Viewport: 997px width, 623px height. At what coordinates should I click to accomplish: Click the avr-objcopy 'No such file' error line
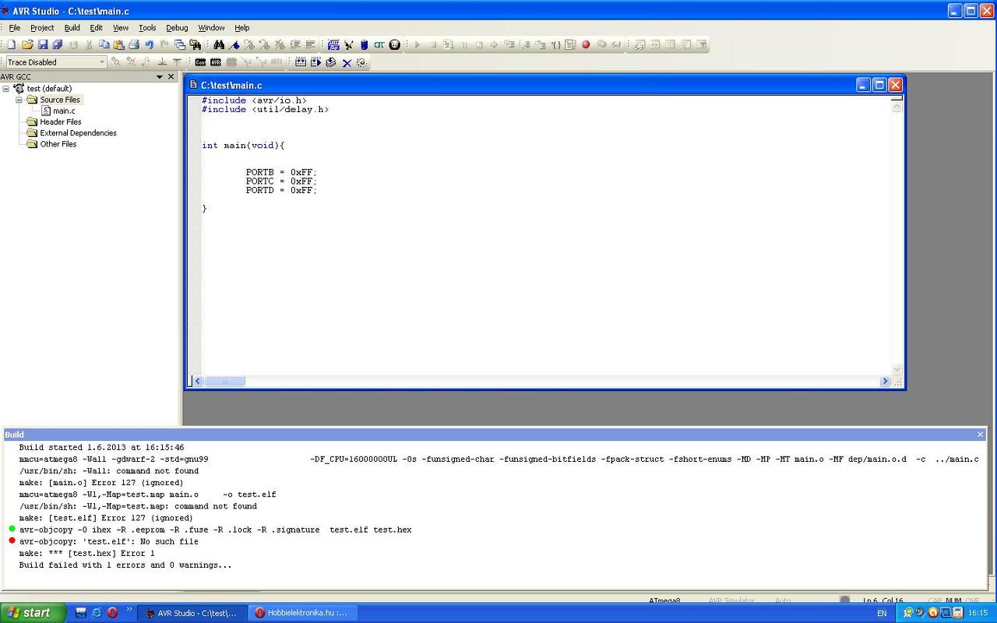click(109, 541)
